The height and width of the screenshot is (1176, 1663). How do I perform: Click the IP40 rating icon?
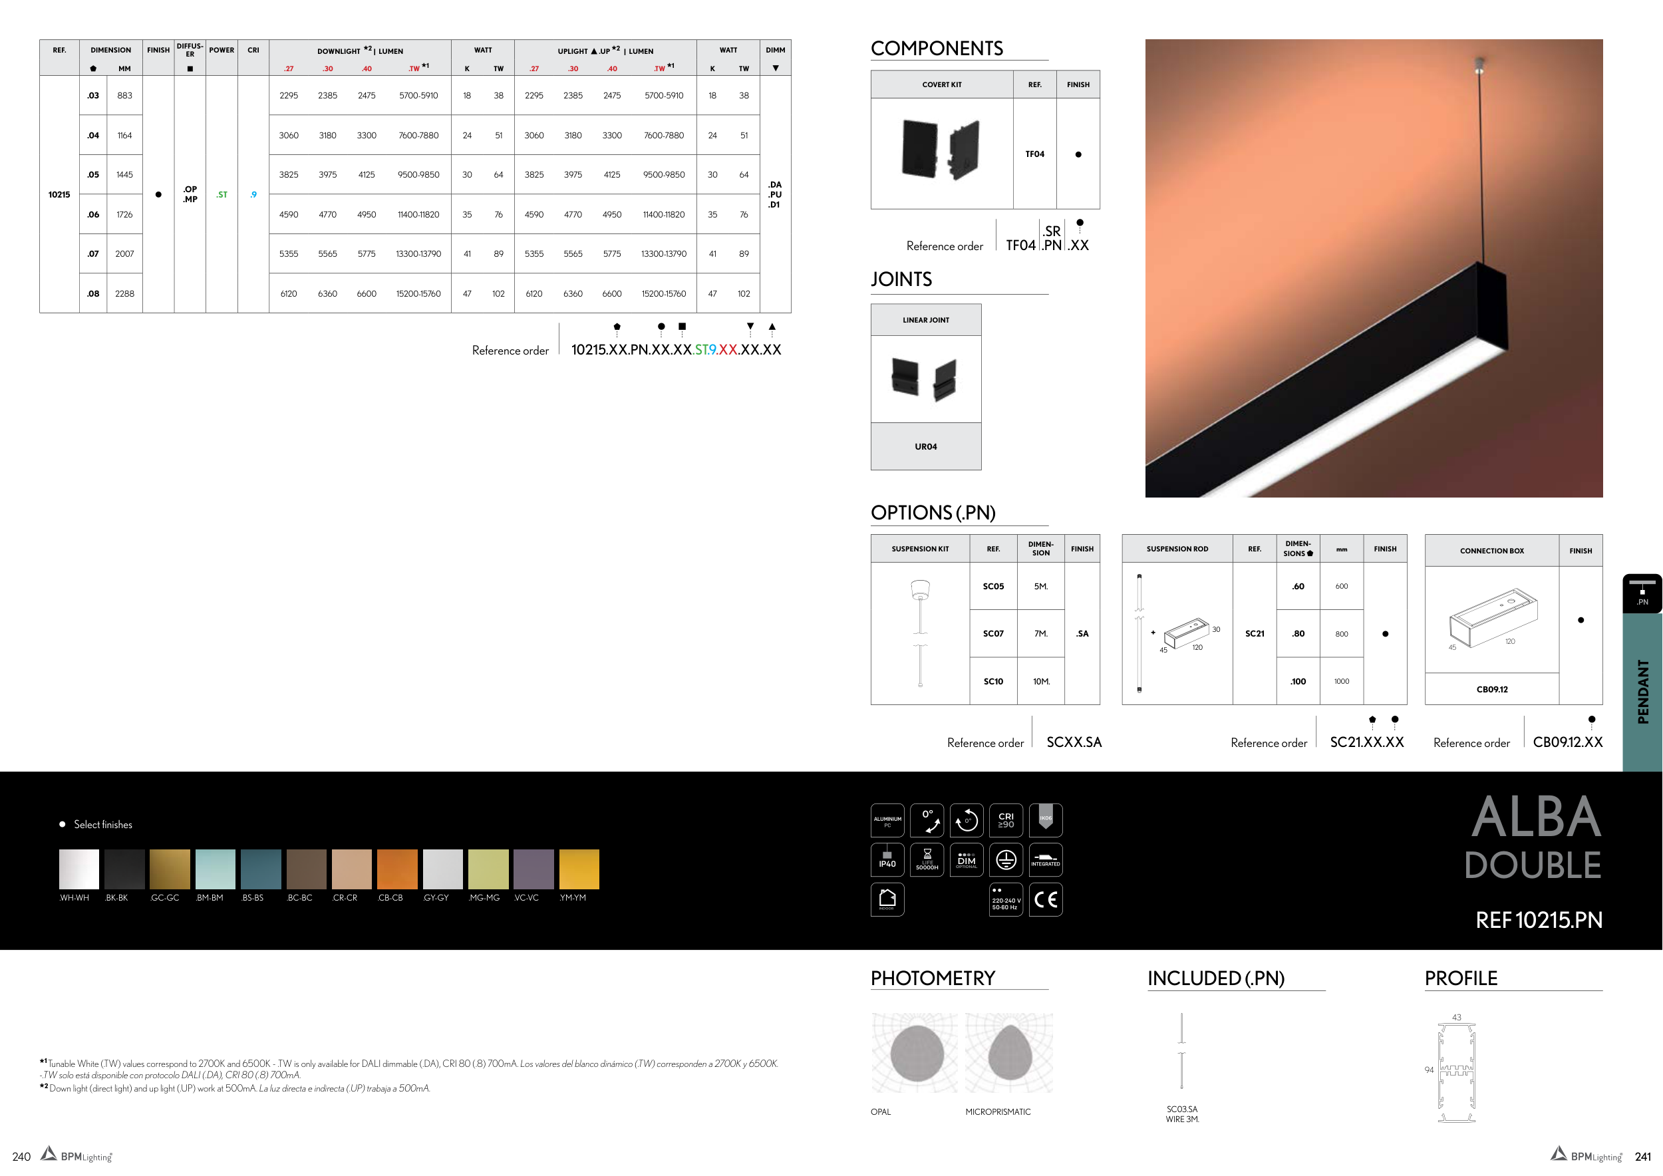pyautogui.click(x=887, y=859)
